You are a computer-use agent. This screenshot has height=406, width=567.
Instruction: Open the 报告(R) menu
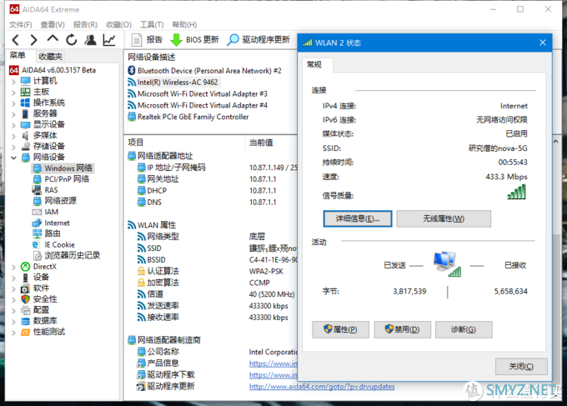click(85, 24)
